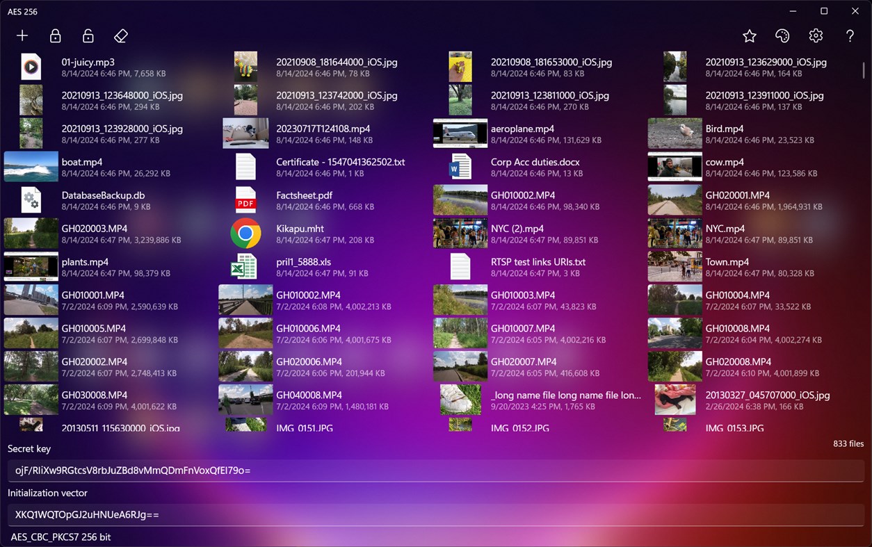Click inside the Secret key field
Image resolution: width=872 pixels, height=547 pixels.
pos(278,471)
